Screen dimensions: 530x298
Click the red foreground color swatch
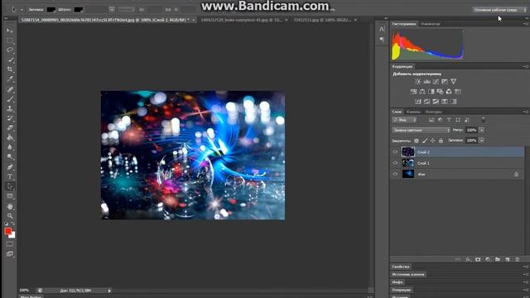tap(8, 231)
